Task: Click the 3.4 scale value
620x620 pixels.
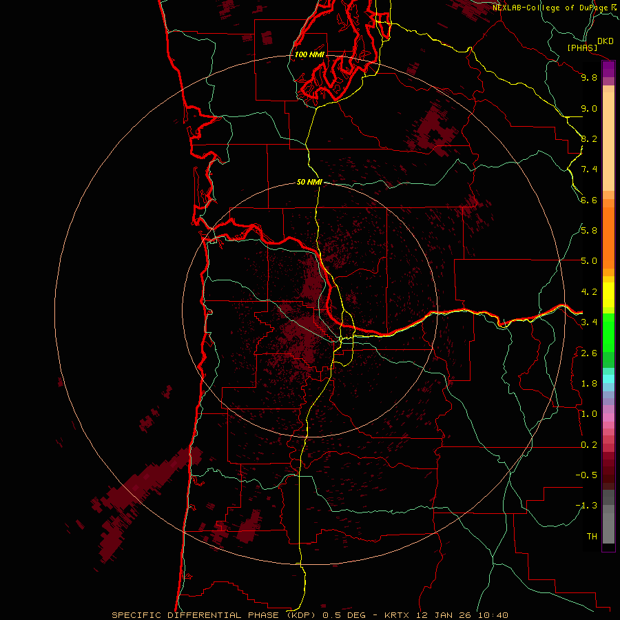Action: [x=589, y=322]
